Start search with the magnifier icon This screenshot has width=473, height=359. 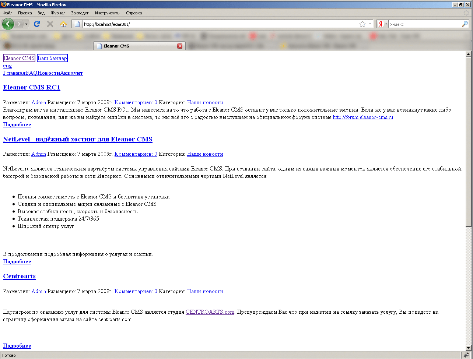[465, 24]
